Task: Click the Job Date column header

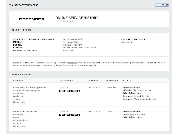Action: [94, 80]
